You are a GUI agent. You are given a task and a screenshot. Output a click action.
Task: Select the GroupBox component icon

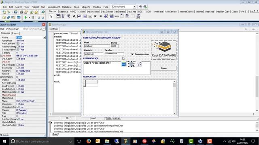click(122, 16)
